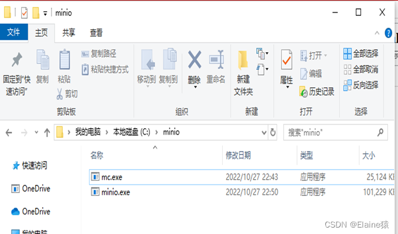This screenshot has width=398, height=234.
Task: Click the mc.exe application icon
Action: pyautogui.click(x=95, y=177)
